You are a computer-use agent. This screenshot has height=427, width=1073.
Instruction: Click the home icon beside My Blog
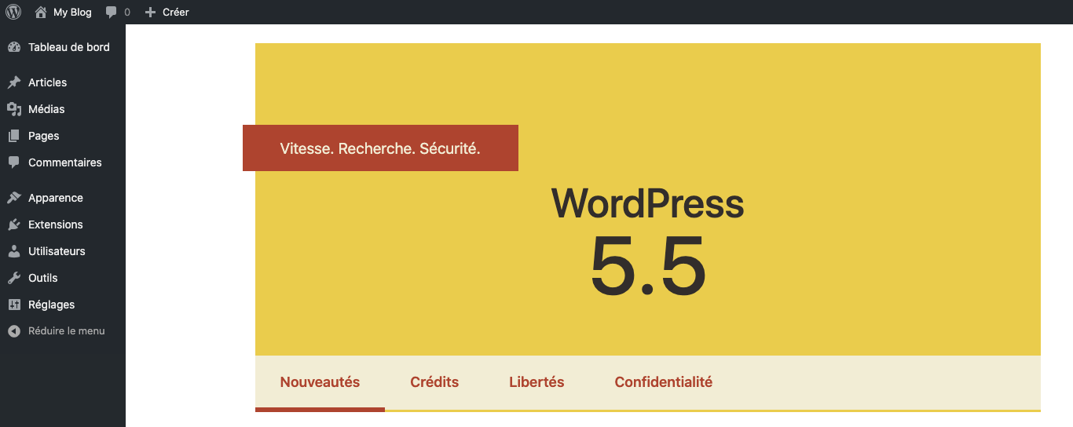coord(41,12)
